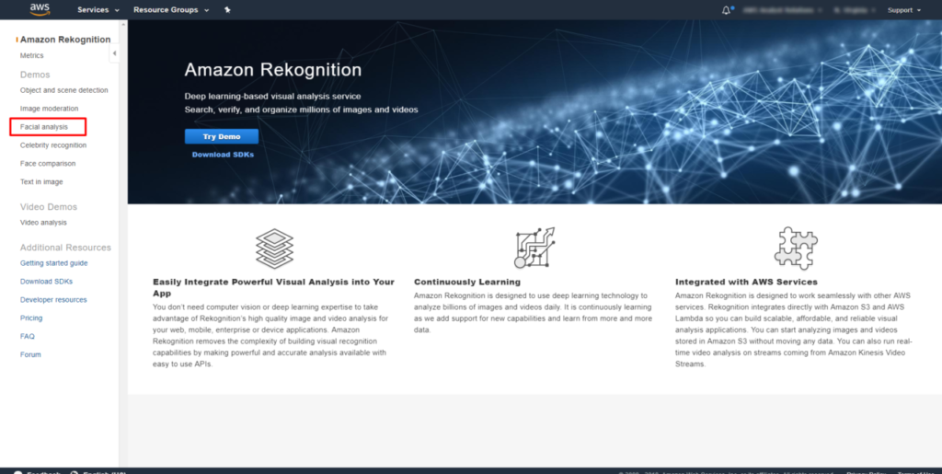
Task: Open the blurred region selector menu
Action: 855,10
